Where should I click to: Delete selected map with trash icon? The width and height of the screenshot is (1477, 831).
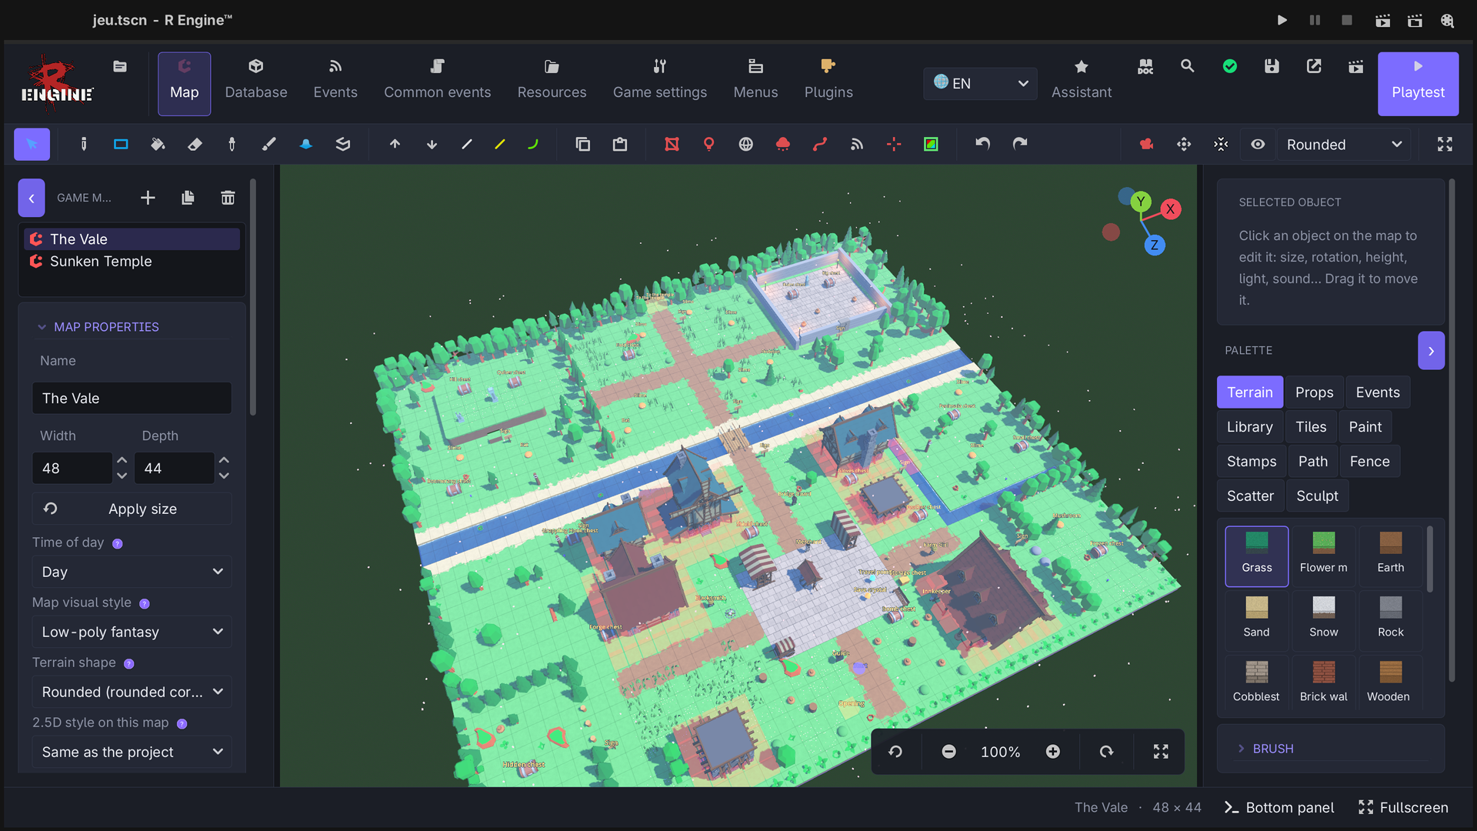[228, 198]
